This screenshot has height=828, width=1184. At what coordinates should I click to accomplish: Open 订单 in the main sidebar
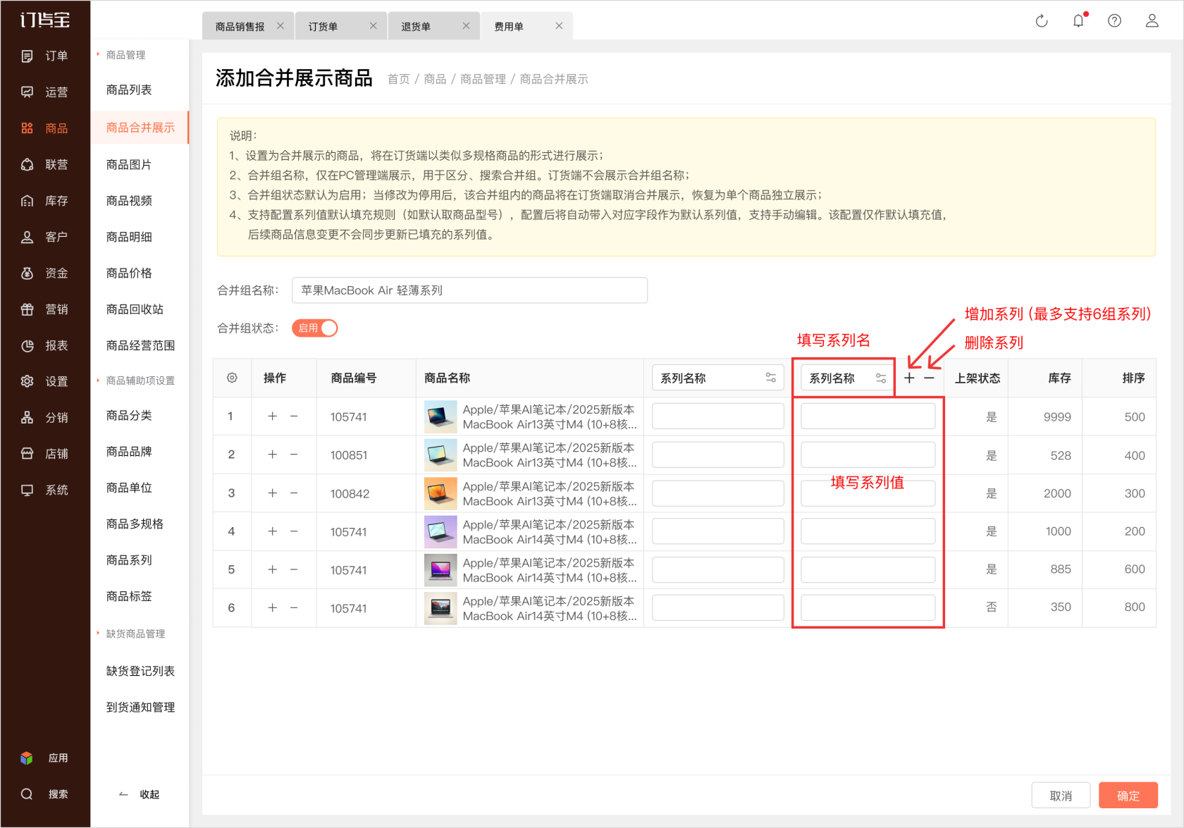pyautogui.click(x=44, y=56)
